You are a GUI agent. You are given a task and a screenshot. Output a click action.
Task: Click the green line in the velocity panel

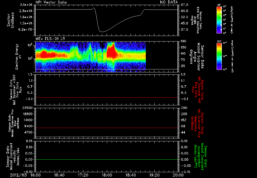click(107, 159)
